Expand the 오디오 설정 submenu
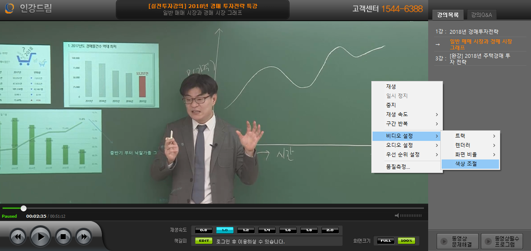This screenshot has width=531, height=251. click(407, 145)
